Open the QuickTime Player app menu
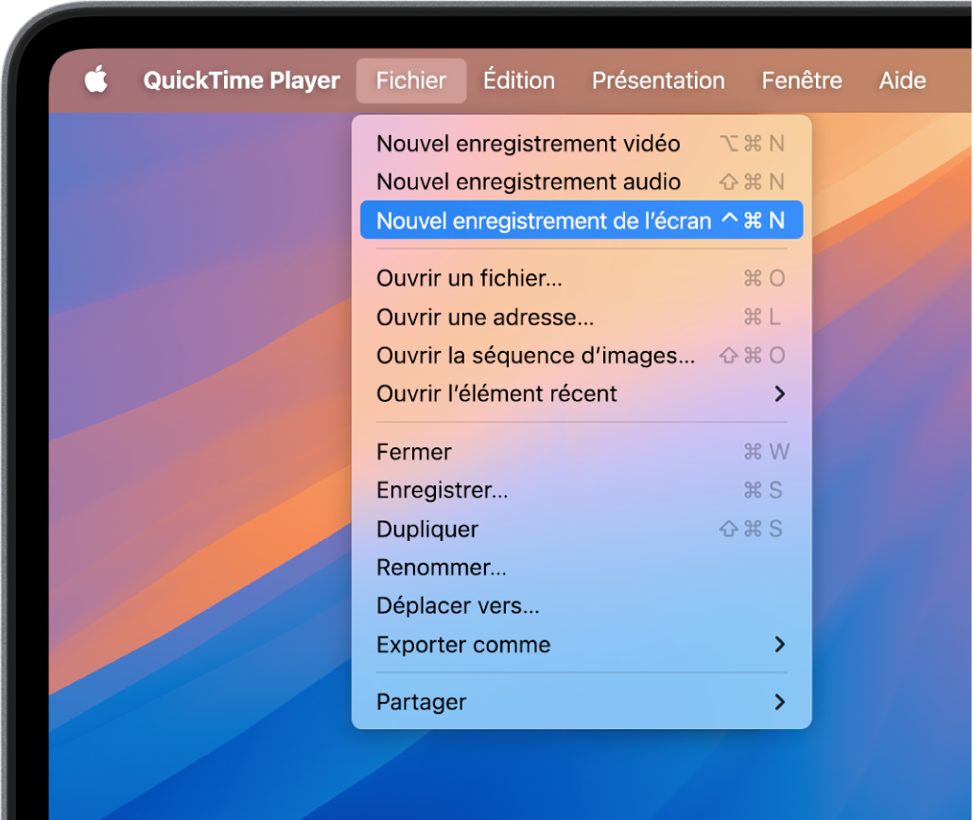Image resolution: width=973 pixels, height=820 pixels. [x=241, y=80]
